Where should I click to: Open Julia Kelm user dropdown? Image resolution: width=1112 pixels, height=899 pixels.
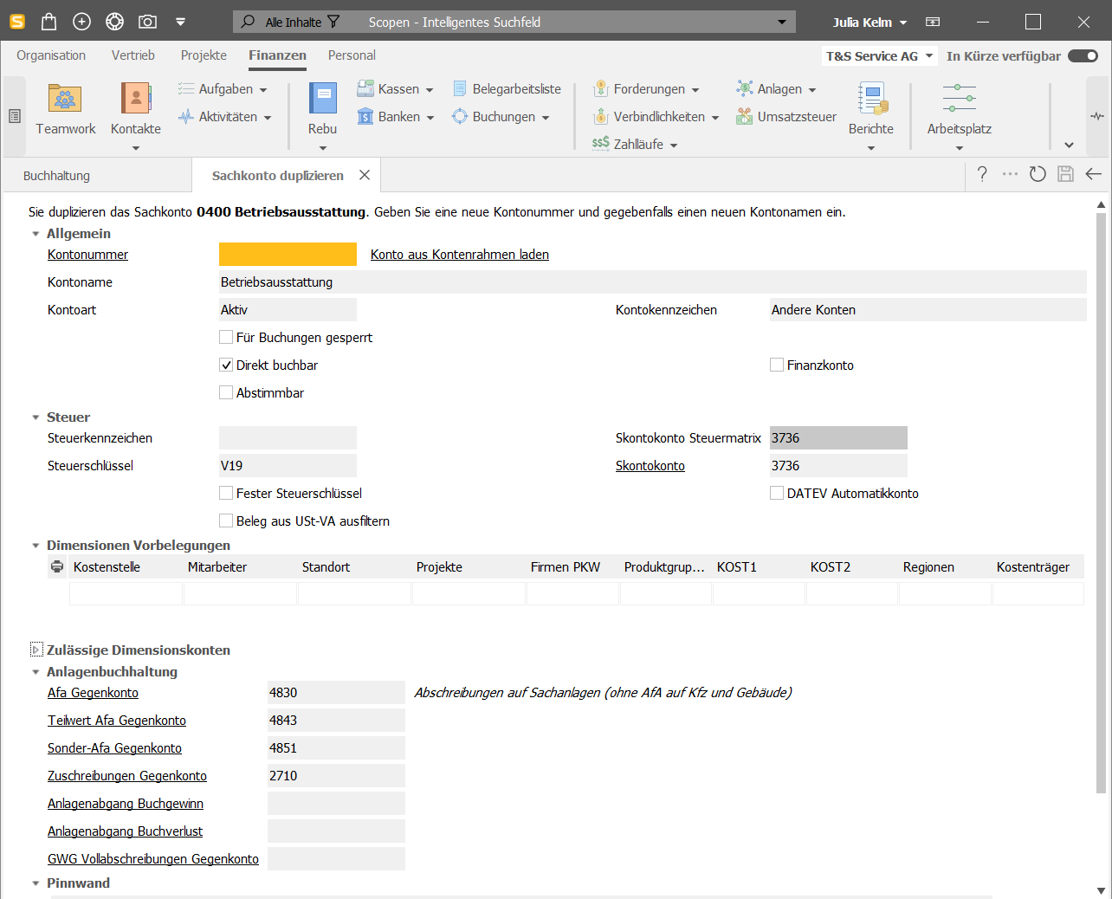tap(870, 22)
